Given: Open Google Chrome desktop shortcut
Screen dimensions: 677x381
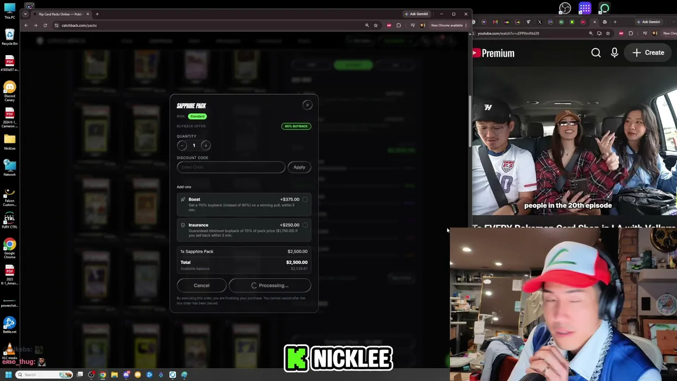Looking at the screenshot, I should click(x=10, y=248).
